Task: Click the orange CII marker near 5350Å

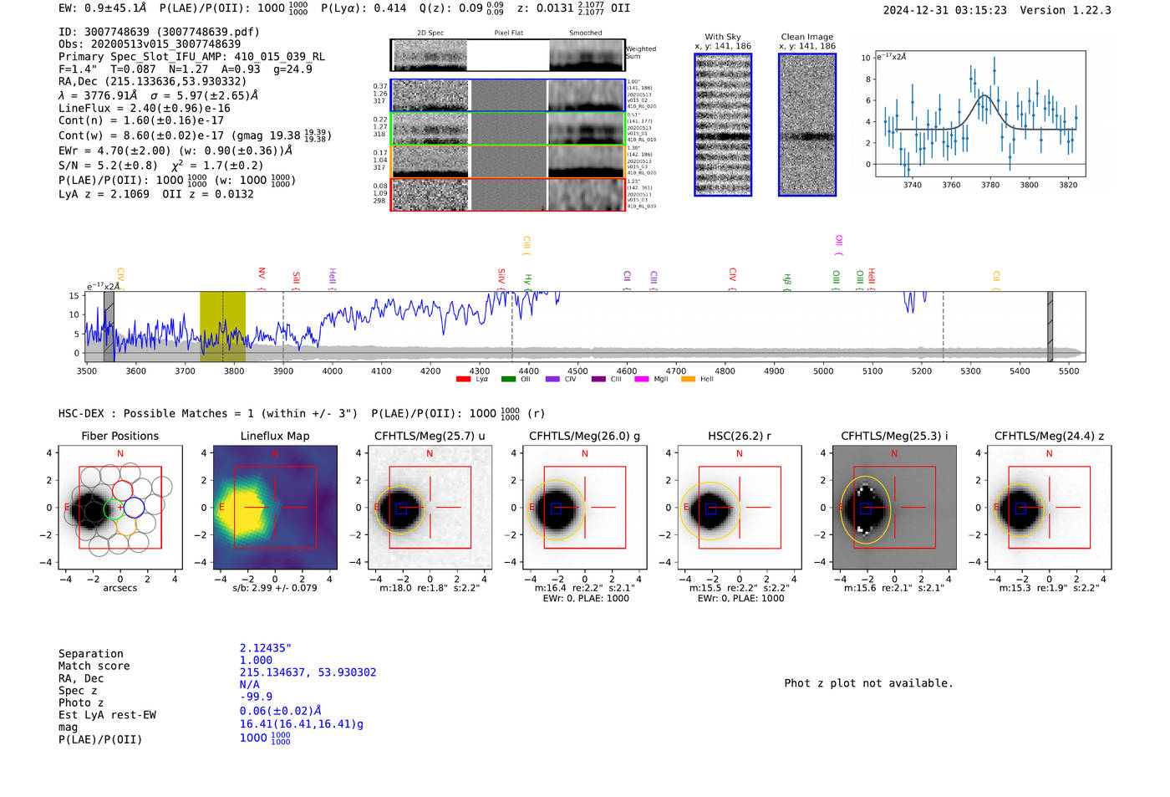Action: click(996, 280)
